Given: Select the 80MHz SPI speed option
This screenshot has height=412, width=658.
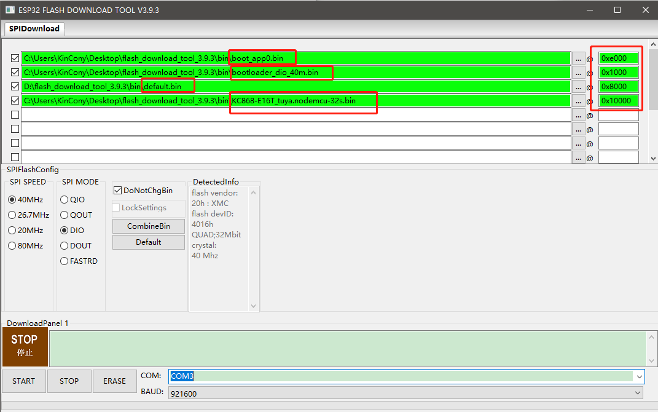Looking at the screenshot, I should 12,246.
